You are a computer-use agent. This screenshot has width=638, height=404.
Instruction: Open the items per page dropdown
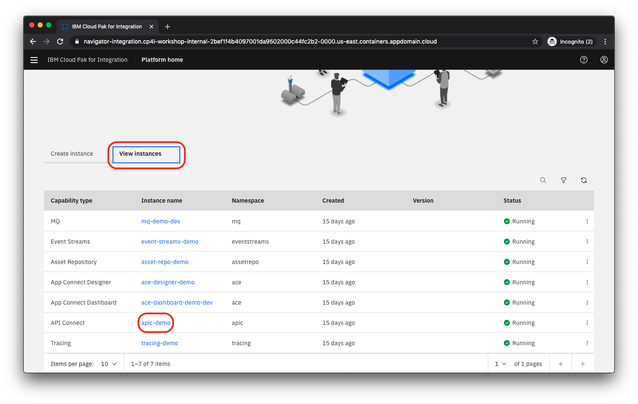[x=109, y=364]
